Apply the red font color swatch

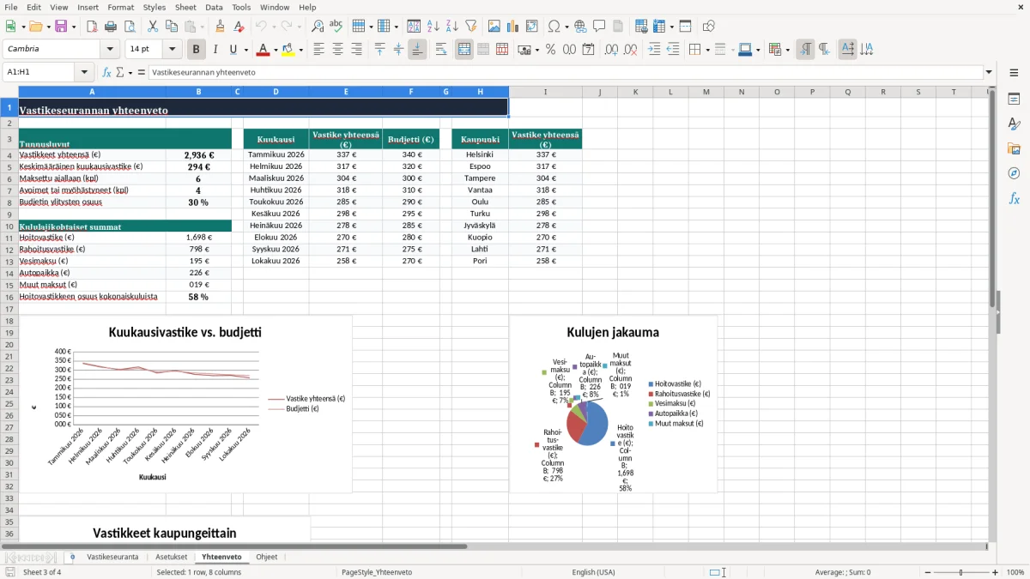click(x=263, y=50)
